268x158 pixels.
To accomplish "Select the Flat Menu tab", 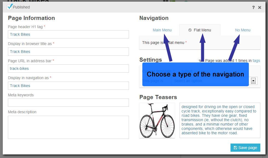I will point(200,30).
